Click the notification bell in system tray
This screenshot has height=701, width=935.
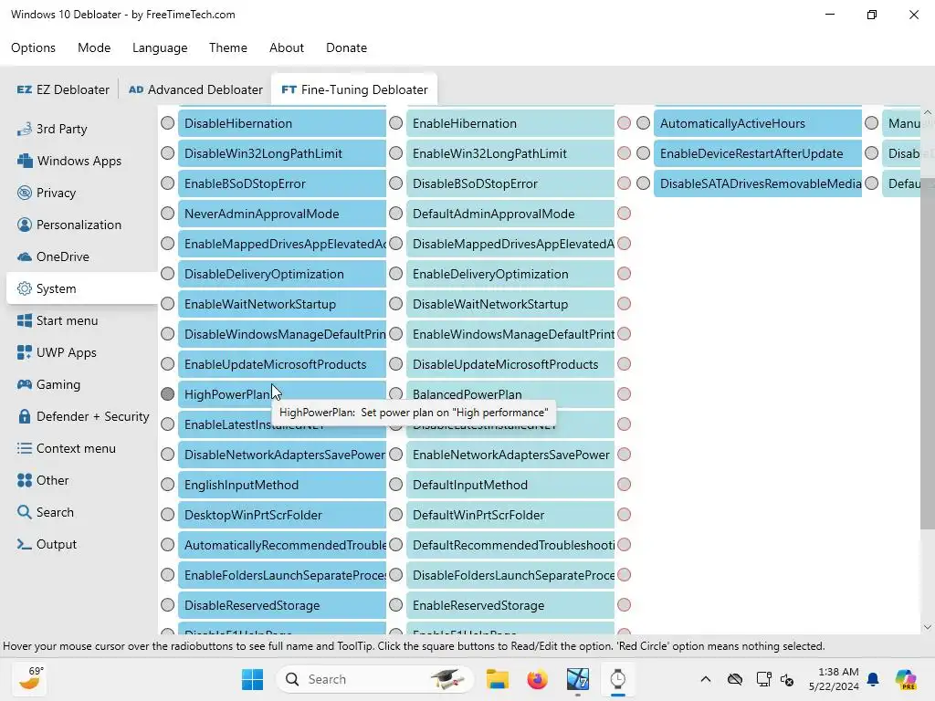873,679
